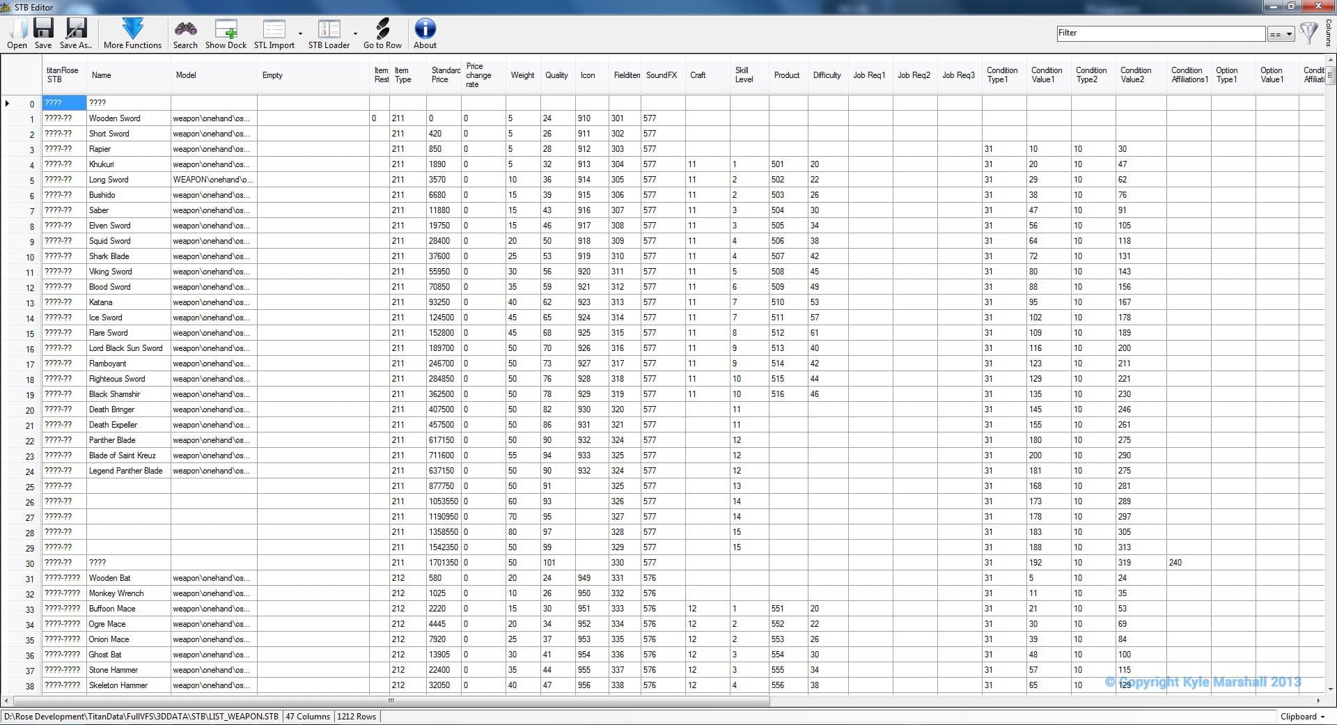Select the 'Monkey Wrench' name cell
The image size is (1337, 725).
pos(128,593)
